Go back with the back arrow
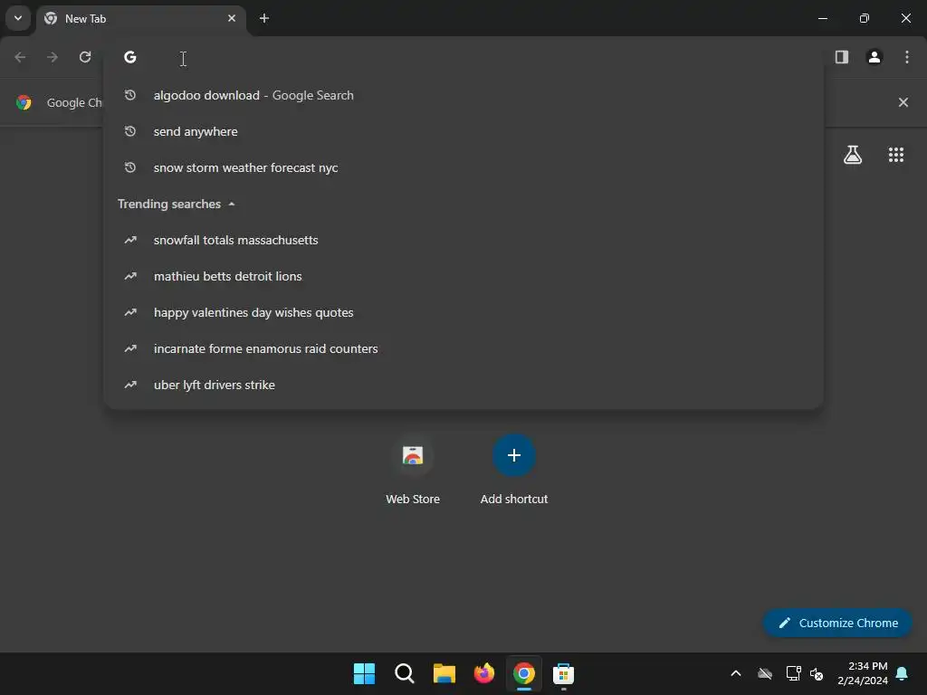Viewport: 927px width, 695px height. click(x=20, y=57)
